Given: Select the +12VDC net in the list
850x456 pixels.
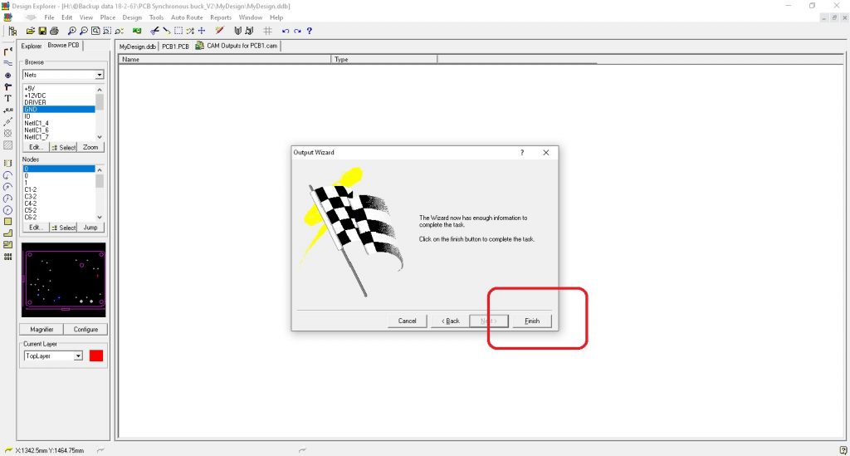Looking at the screenshot, I should point(59,96).
